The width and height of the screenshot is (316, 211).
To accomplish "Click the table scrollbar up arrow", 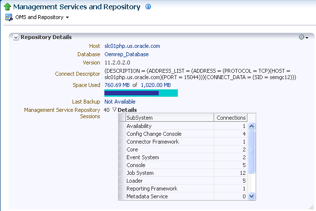I will pyautogui.click(x=251, y=126).
